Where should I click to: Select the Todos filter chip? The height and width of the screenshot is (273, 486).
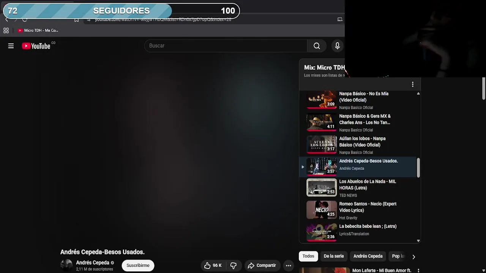pyautogui.click(x=308, y=256)
